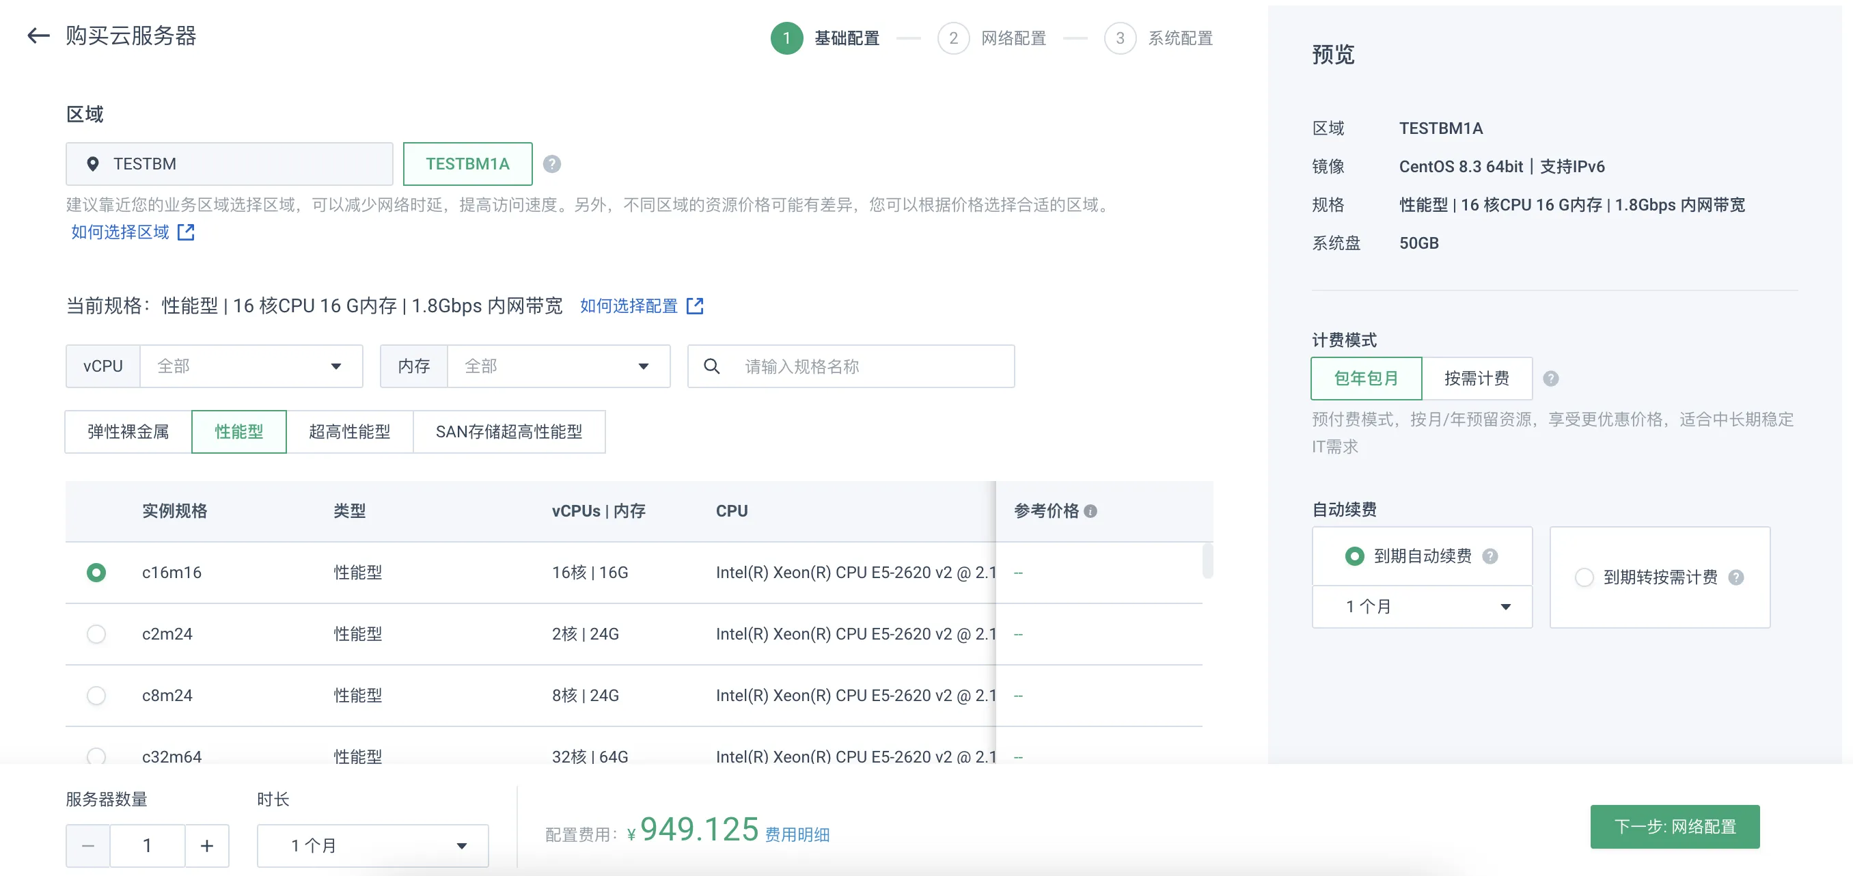Click the 实例规格 column header
Viewport: 1853px width, 876px height.
pyautogui.click(x=175, y=510)
